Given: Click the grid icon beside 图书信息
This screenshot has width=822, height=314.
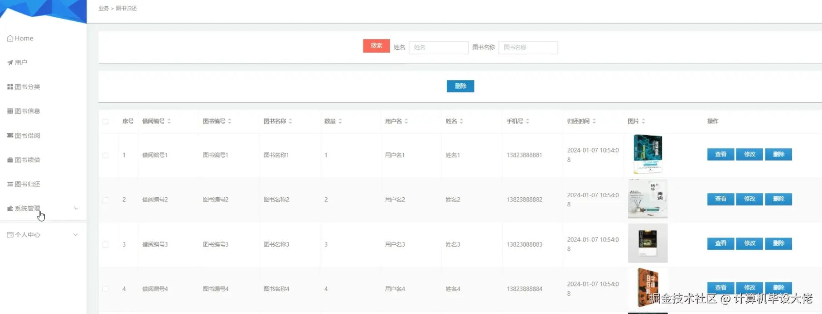Looking at the screenshot, I should (x=10, y=111).
